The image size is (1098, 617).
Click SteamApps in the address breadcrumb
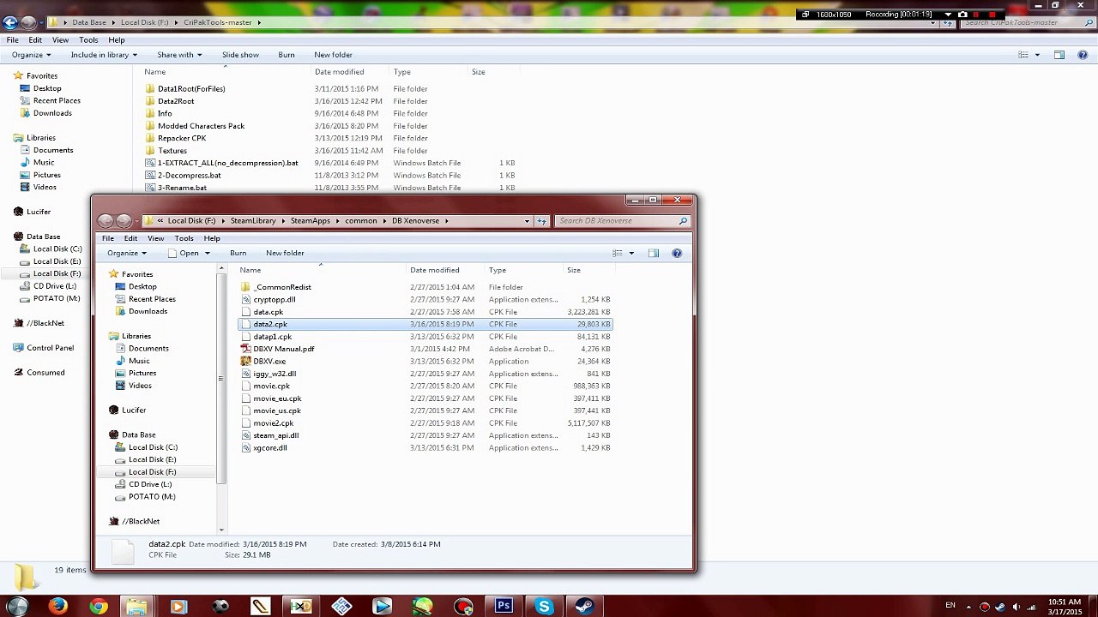310,221
